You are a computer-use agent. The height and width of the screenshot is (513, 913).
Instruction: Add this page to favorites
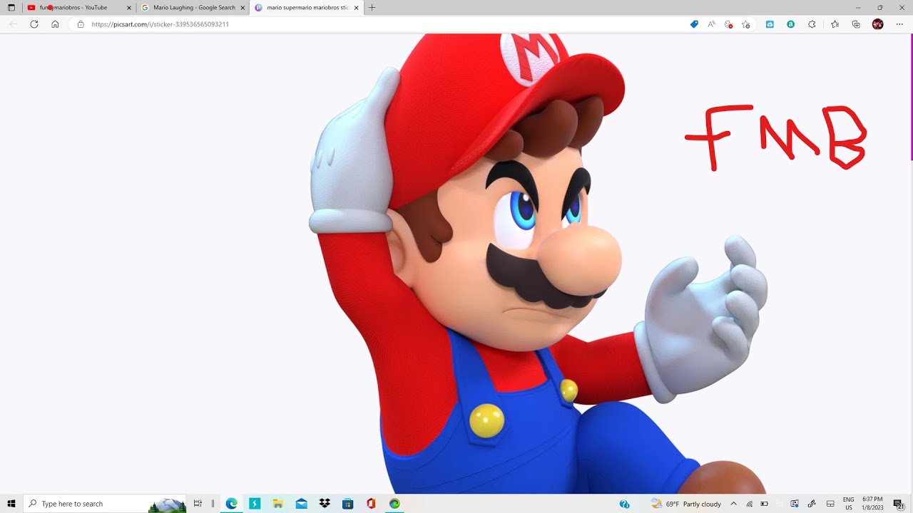coord(745,24)
